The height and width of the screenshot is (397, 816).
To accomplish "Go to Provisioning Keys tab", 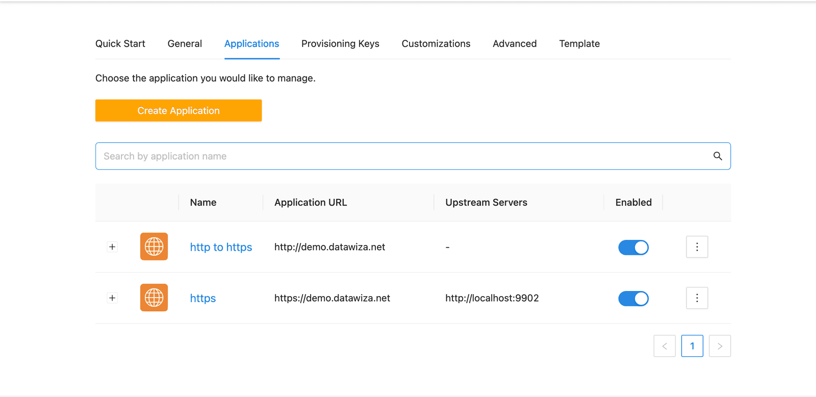I will coord(340,44).
